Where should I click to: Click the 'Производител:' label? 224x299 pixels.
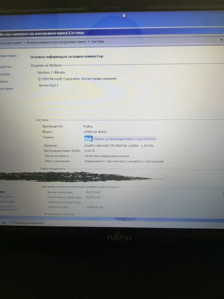click(52, 126)
